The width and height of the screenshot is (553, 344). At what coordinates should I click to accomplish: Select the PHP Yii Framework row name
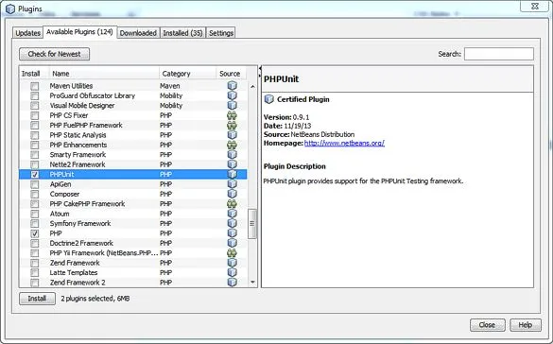[104, 253]
